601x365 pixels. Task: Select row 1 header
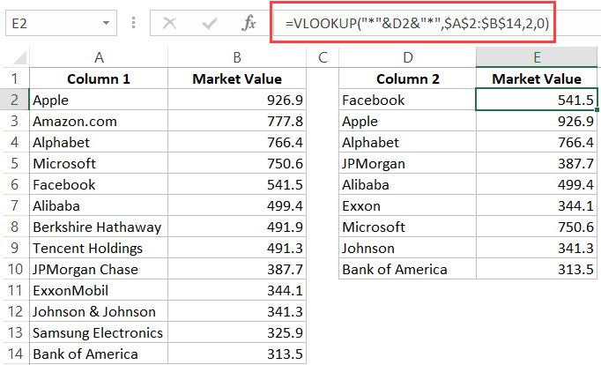click(x=15, y=78)
